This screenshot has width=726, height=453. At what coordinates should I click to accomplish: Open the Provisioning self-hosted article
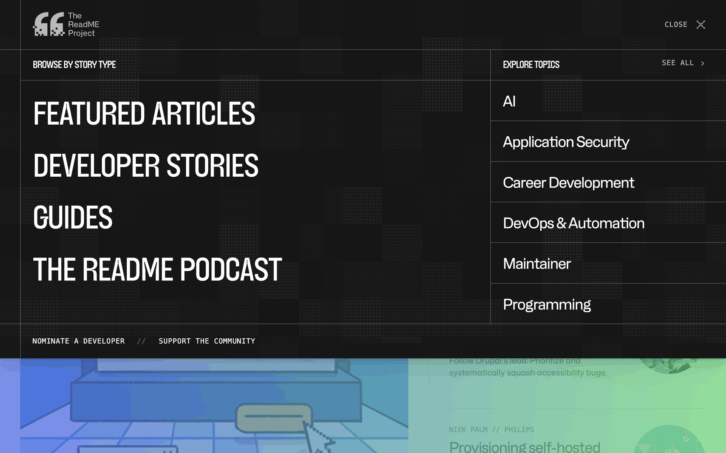coord(524,447)
